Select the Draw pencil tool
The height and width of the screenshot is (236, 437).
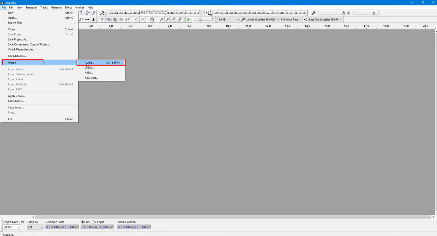click(94, 13)
